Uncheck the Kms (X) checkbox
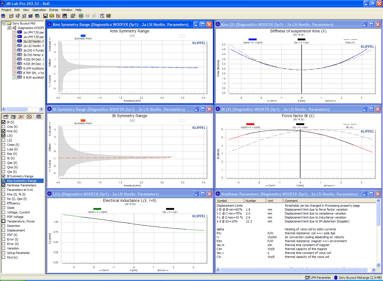This screenshot has height=281, width=383. click(x=4, y=131)
